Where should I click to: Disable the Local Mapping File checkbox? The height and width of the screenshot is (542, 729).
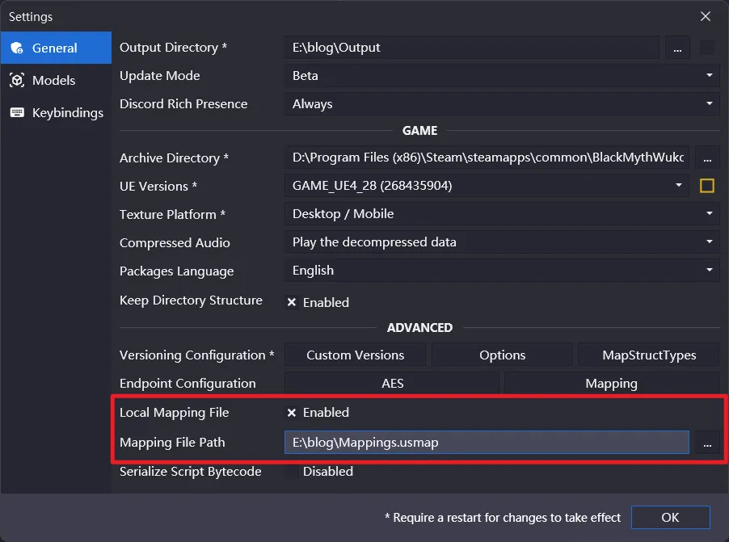[x=292, y=413]
